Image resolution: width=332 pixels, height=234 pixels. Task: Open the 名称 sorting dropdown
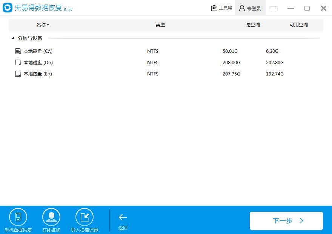43,25
